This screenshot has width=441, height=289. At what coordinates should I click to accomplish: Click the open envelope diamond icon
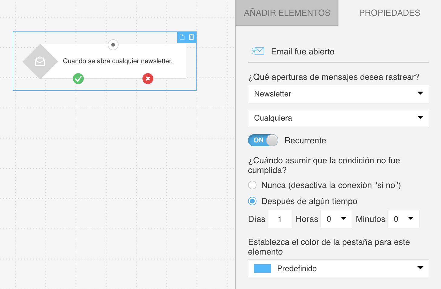(40, 62)
